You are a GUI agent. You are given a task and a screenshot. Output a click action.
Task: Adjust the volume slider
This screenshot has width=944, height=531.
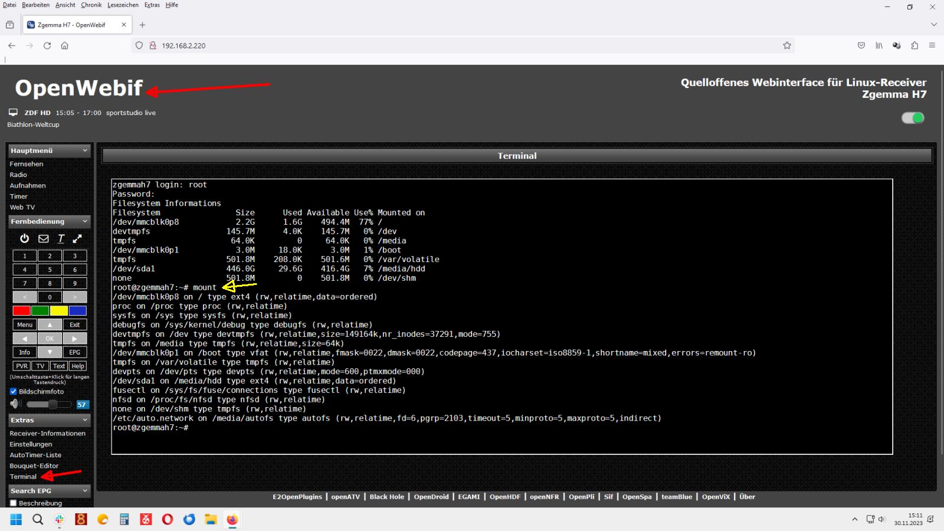tap(49, 404)
